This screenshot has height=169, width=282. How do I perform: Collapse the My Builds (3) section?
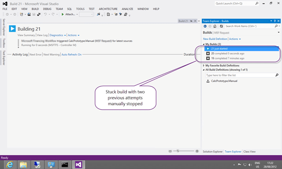point(204,44)
